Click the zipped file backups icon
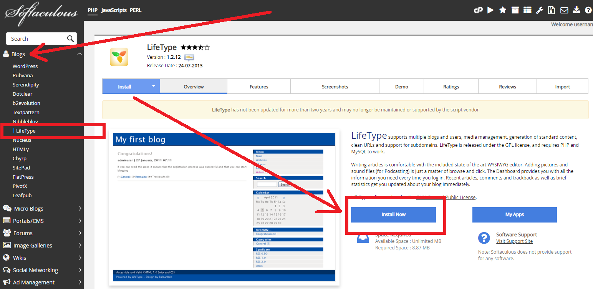The image size is (593, 289). 552,10
